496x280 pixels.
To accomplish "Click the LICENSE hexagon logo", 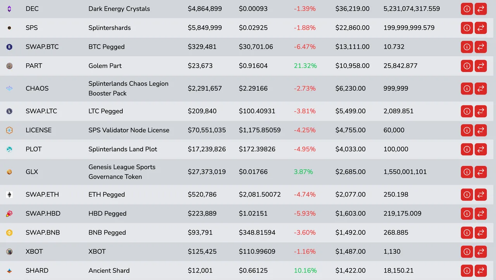I will click(x=9, y=130).
